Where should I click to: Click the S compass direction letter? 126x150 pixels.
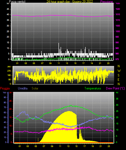click(118, 75)
